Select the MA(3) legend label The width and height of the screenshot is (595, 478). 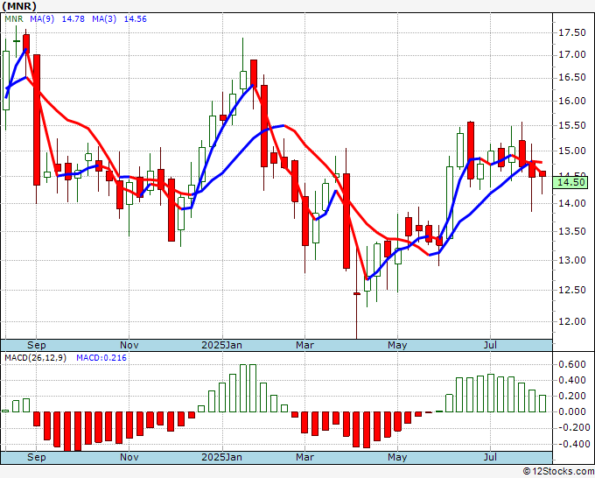(x=104, y=19)
